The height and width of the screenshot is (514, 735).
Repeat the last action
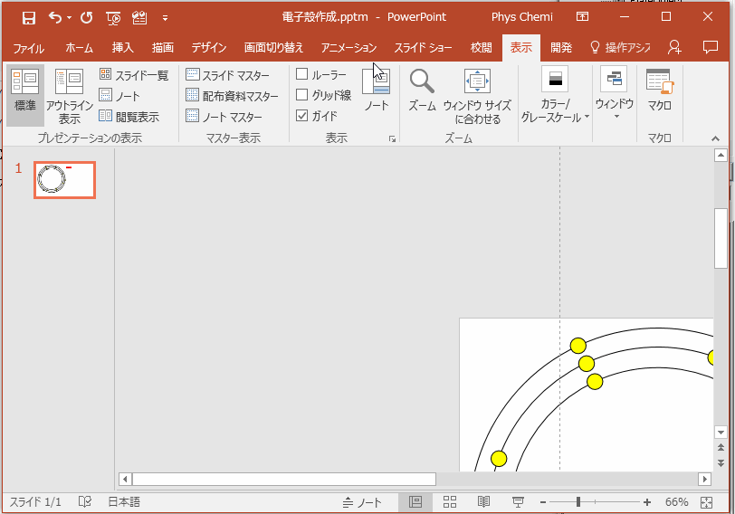coord(86,18)
